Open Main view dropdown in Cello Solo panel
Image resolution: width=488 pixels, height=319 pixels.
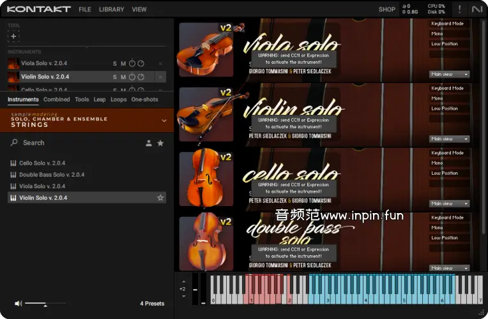[x=450, y=204]
